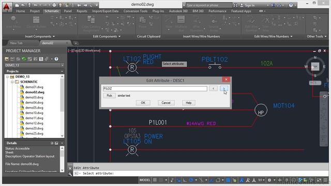331x186 pixels.
Task: Collapse the SCHEMATIC folder tree node
Action: tap(12, 82)
